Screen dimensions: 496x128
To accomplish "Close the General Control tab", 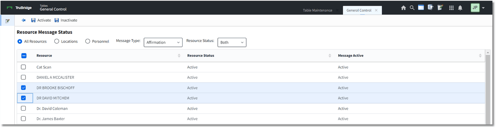I will [376, 10].
